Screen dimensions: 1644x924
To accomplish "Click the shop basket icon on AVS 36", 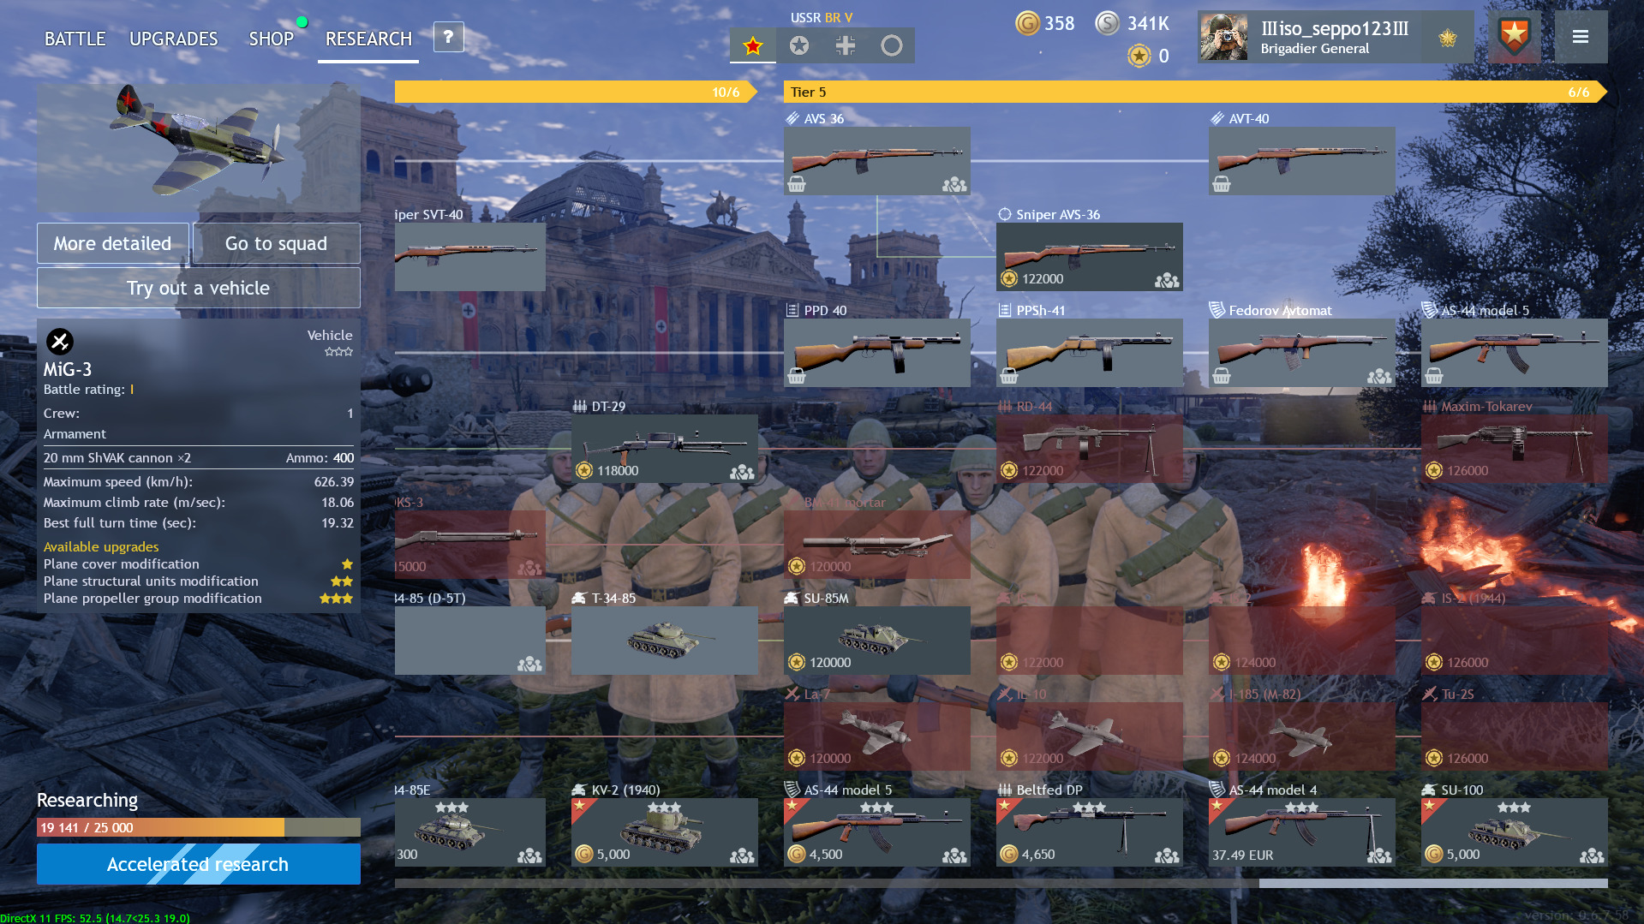I will coord(797,183).
